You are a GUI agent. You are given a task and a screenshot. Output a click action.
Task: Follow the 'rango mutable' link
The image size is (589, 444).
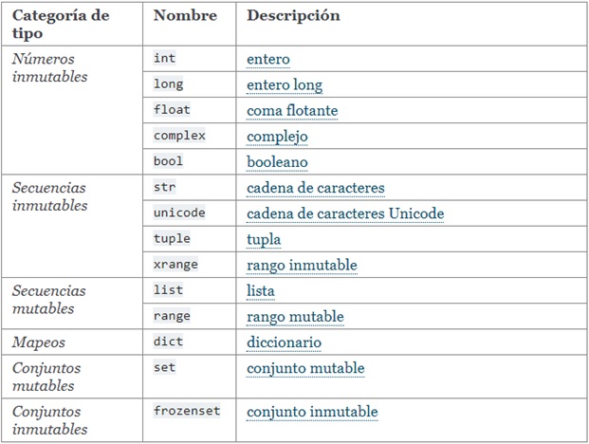(x=295, y=316)
